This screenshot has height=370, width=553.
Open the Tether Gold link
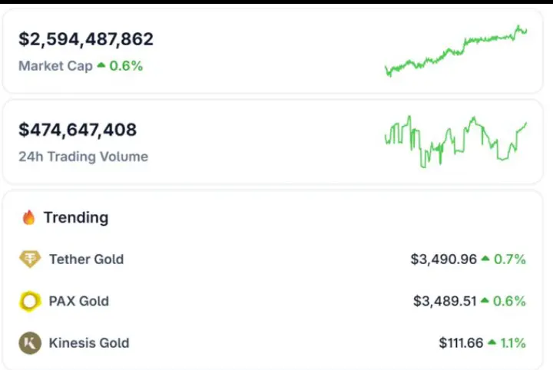86,259
